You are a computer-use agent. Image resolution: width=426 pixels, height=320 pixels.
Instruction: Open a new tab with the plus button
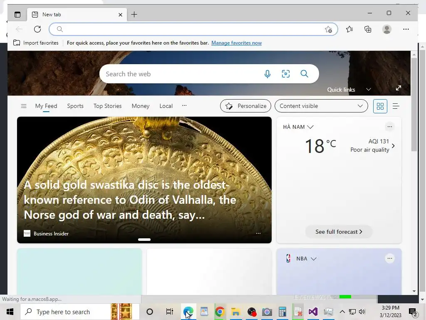click(x=134, y=15)
